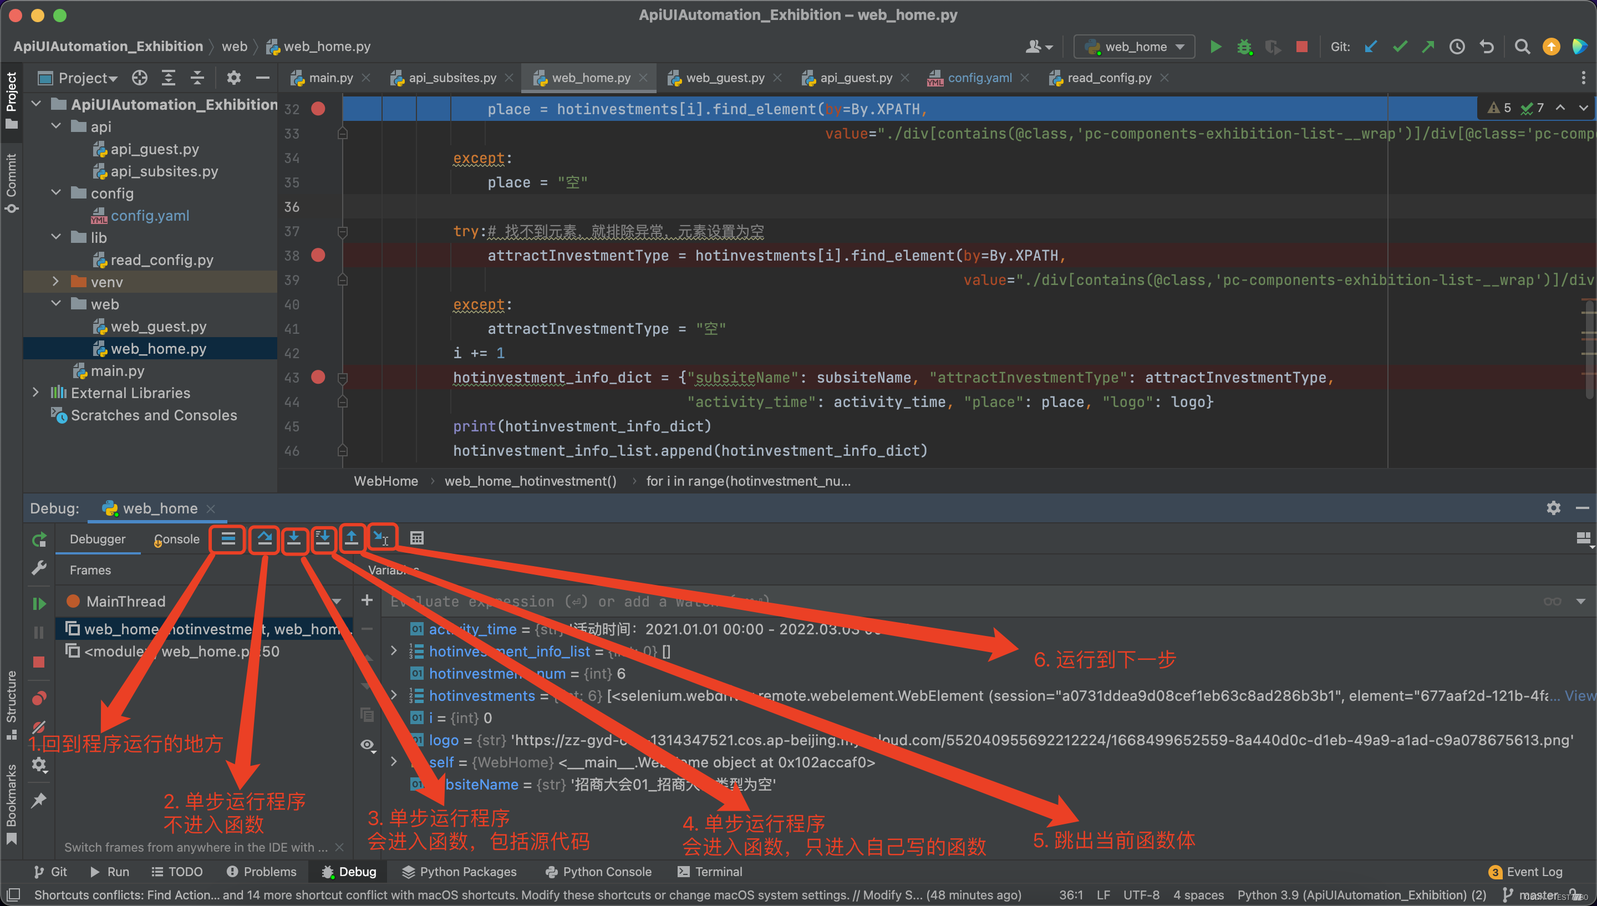Click the Run to Cursor icon

coord(382,539)
